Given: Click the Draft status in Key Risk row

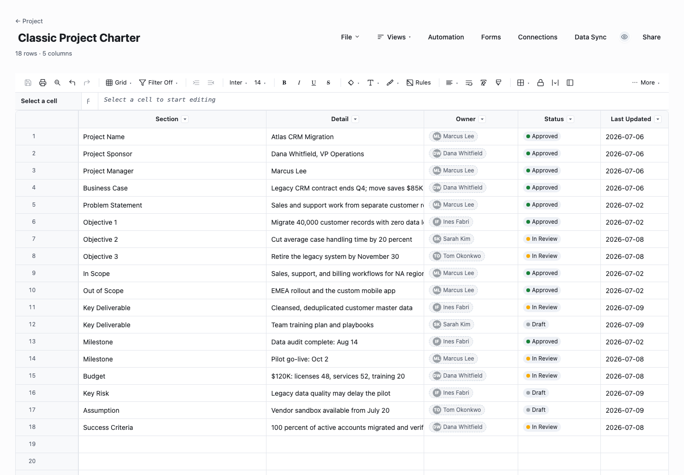Looking at the screenshot, I should [535, 393].
